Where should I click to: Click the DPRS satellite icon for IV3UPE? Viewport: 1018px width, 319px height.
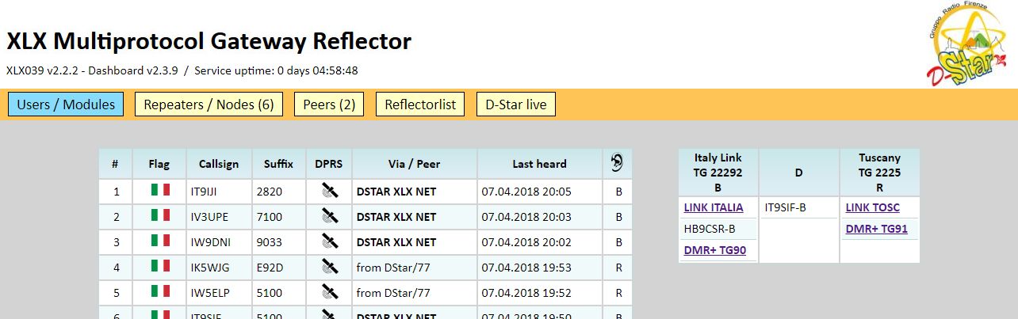point(328,217)
